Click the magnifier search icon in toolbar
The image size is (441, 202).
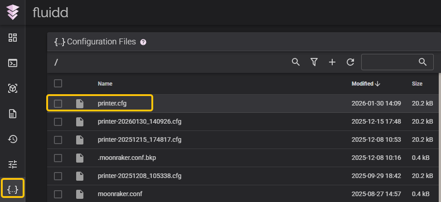click(296, 62)
